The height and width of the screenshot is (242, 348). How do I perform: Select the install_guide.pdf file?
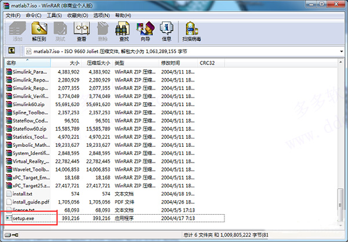pyautogui.click(x=30, y=202)
